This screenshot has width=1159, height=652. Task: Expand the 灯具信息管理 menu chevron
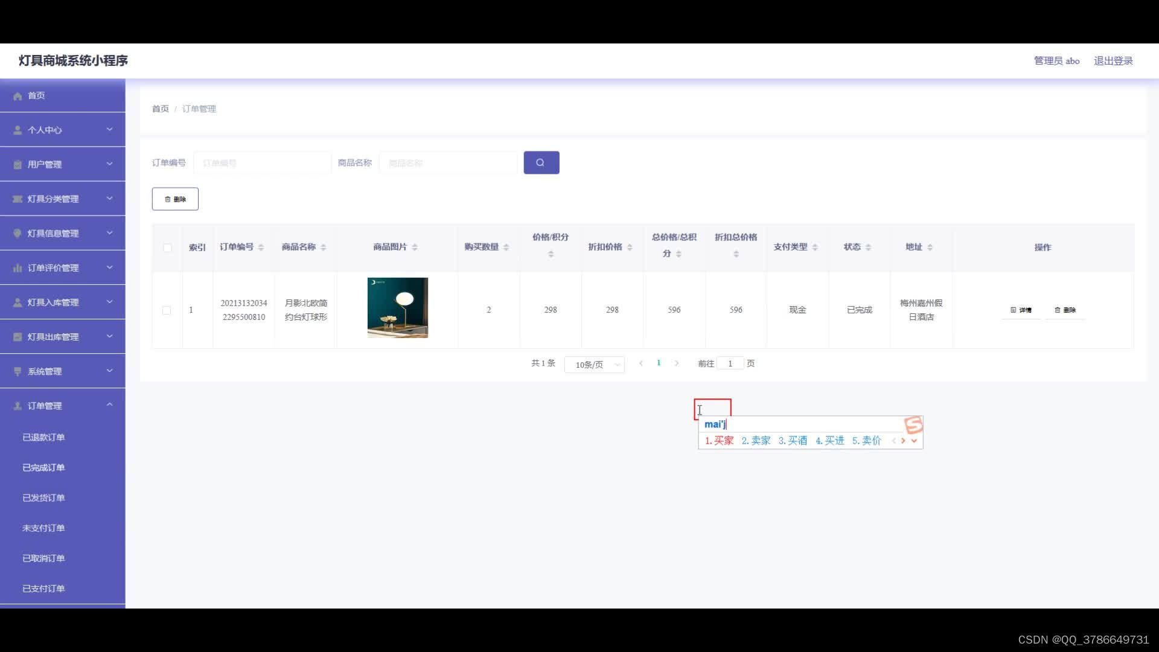109,232
